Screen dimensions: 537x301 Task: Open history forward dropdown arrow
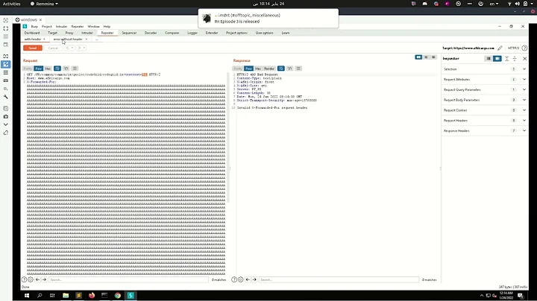(84, 48)
